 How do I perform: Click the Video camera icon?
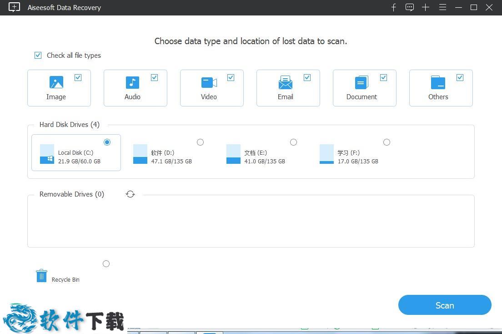pos(209,82)
